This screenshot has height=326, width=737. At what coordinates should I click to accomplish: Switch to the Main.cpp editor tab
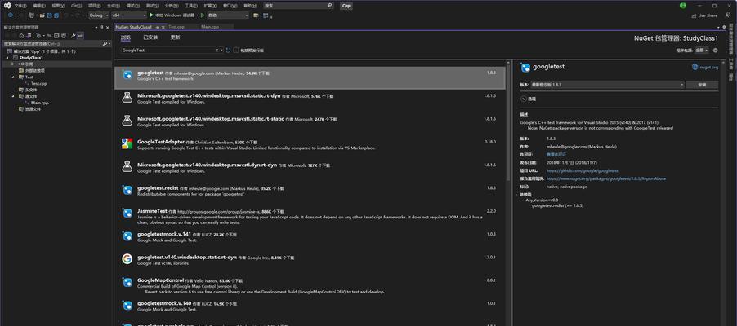[x=210, y=27]
